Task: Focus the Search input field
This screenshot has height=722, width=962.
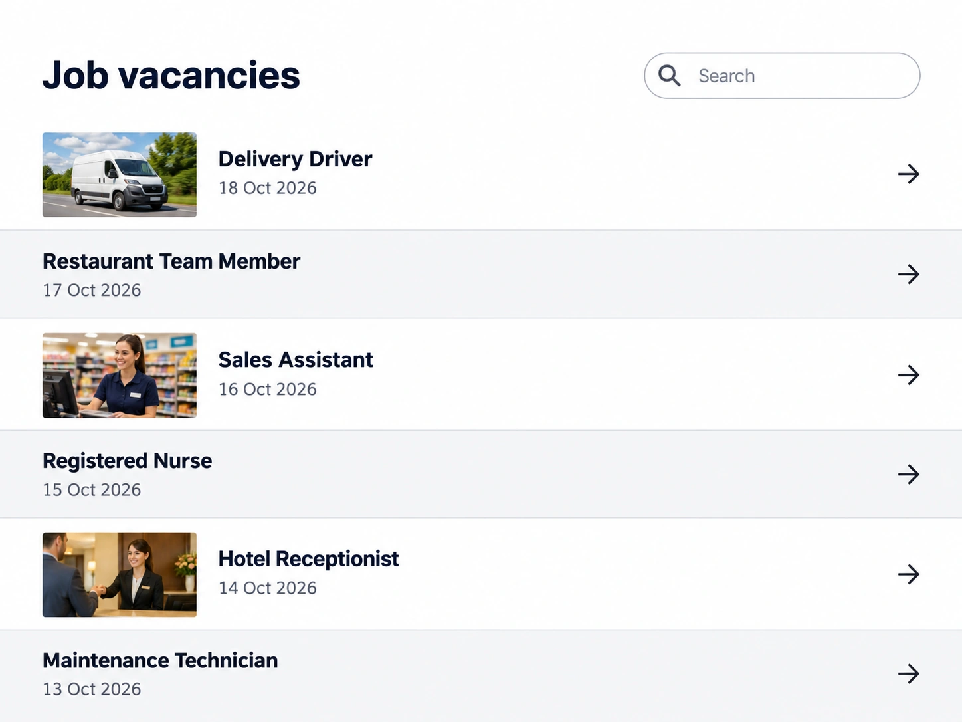Action: [782, 76]
